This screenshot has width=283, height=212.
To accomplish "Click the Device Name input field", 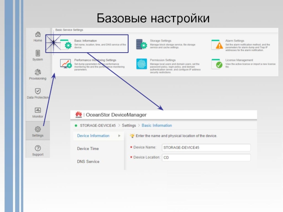I will pos(206,148).
